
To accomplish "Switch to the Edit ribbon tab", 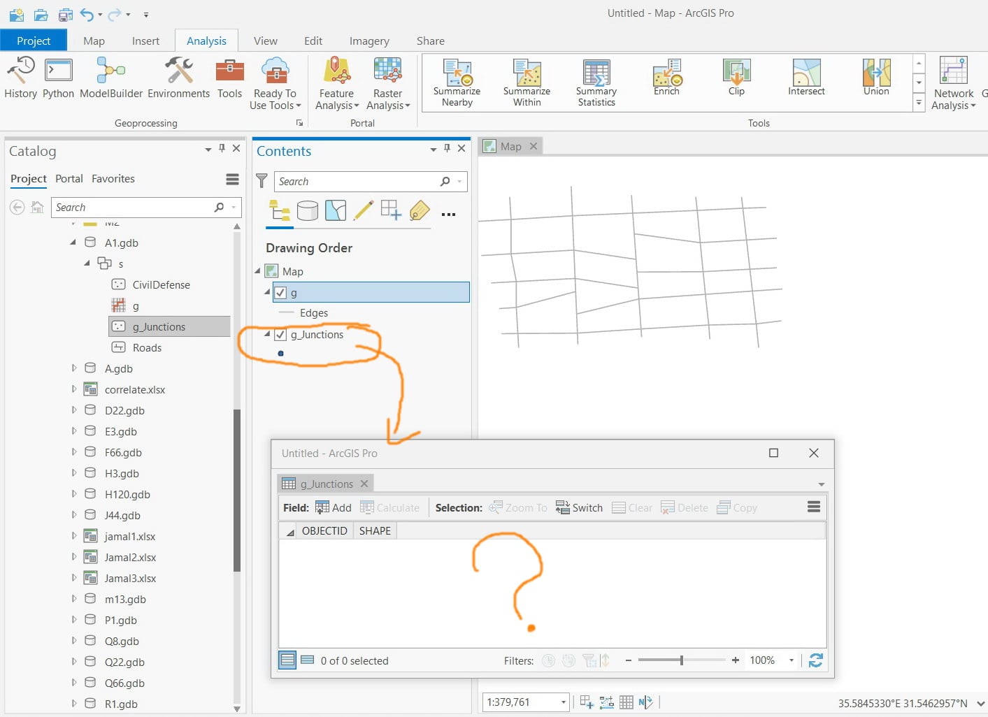I will point(313,41).
